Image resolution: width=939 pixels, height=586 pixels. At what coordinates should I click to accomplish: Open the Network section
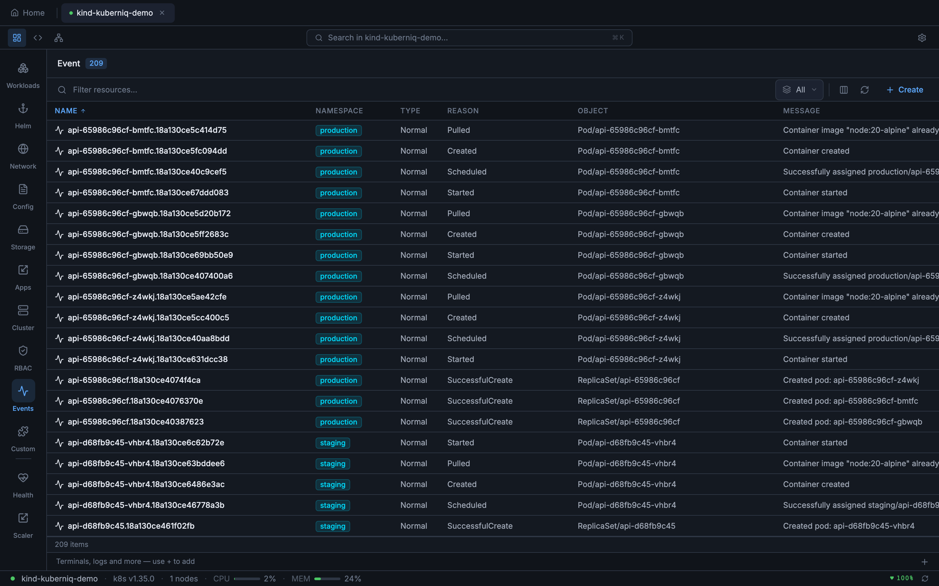[23, 155]
